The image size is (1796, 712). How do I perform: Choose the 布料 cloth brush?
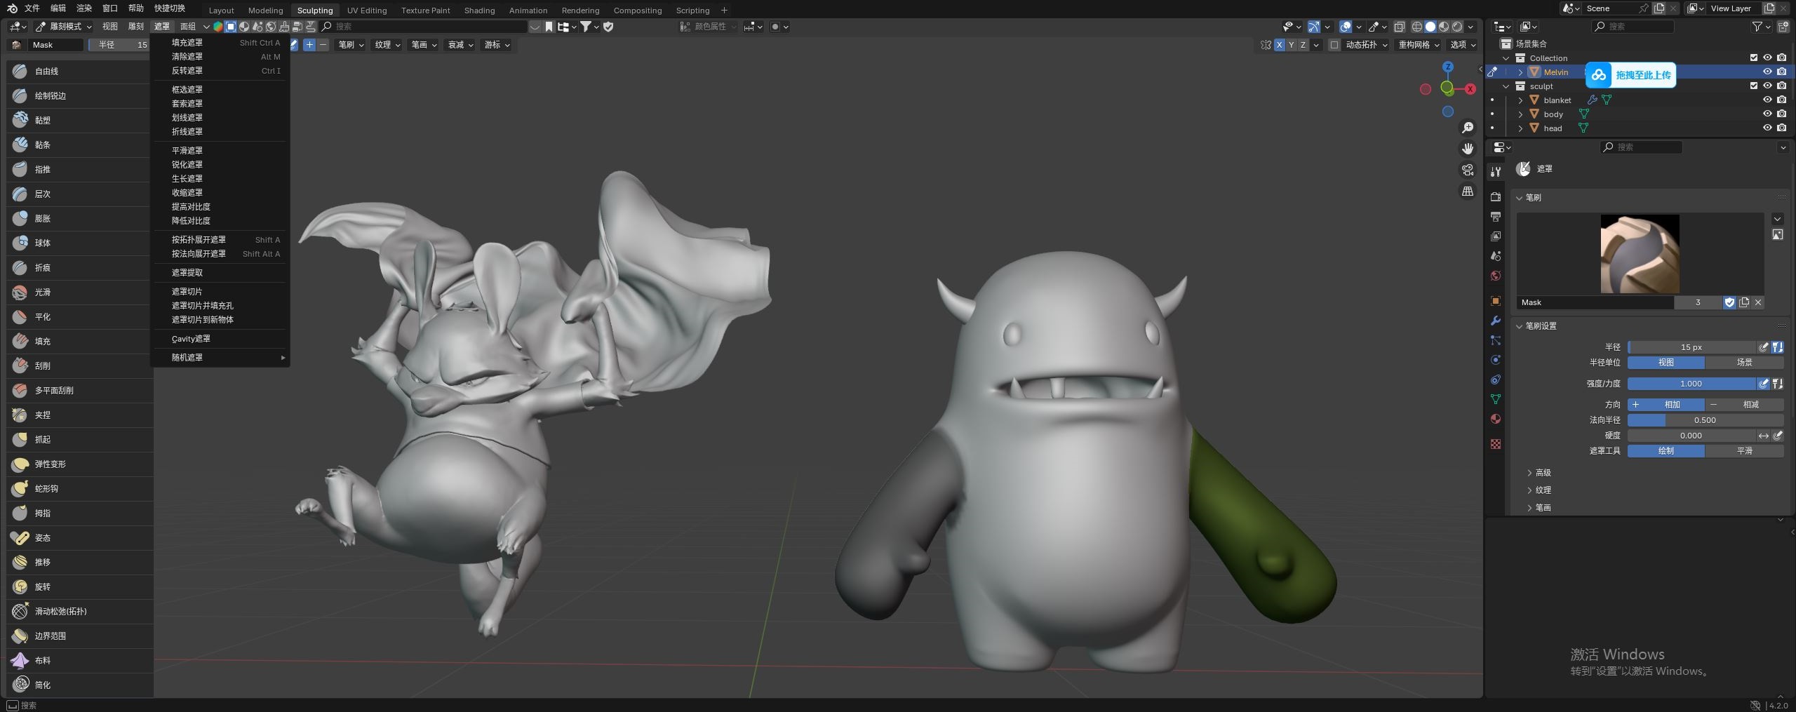click(x=42, y=661)
